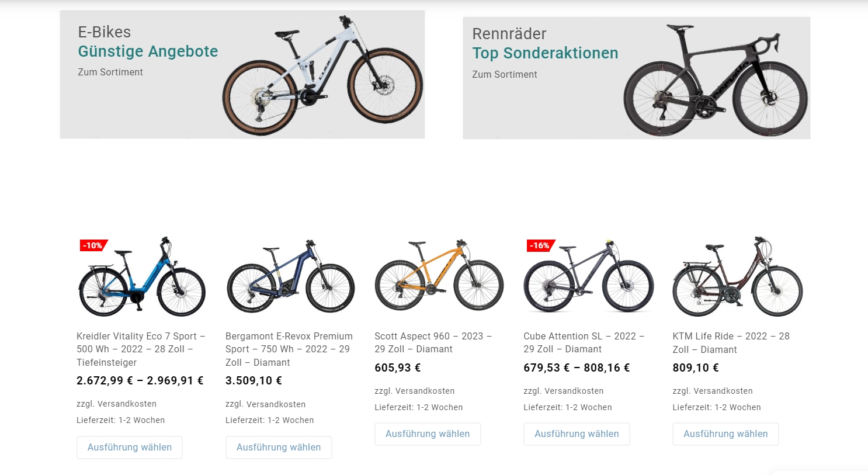Choose "Ausführung wählen" for KTM Life Ride

[725, 434]
